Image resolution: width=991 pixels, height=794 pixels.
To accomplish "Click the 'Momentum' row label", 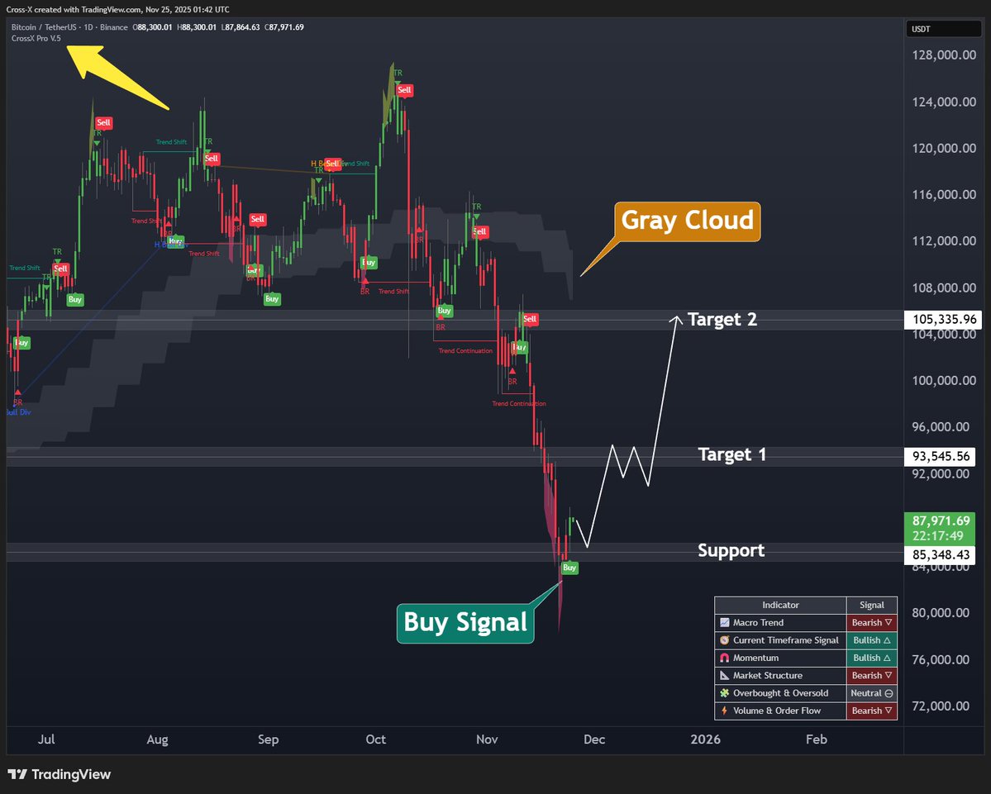I will [756, 658].
